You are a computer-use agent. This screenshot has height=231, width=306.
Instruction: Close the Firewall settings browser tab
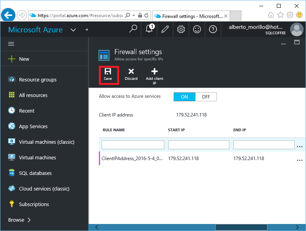tap(226, 16)
